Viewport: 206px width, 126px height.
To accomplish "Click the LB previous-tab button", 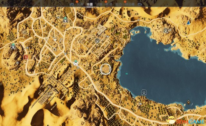I will [x=72, y=4].
